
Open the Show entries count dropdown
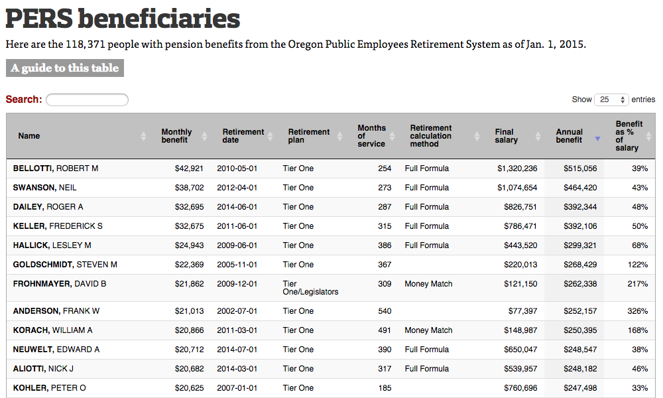611,99
